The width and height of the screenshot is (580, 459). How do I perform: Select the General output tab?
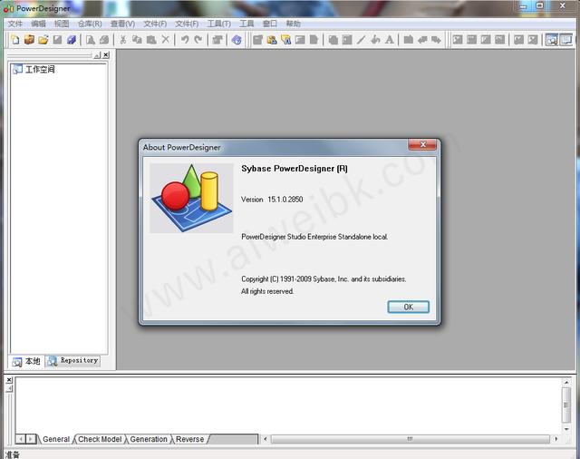[x=56, y=439]
